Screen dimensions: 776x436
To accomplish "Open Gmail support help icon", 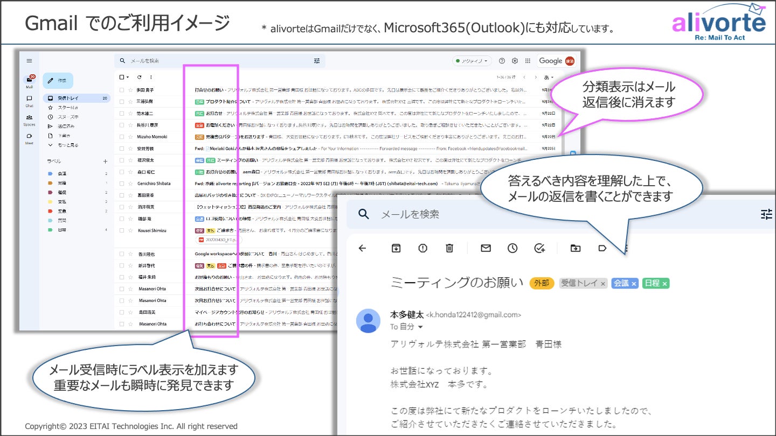I will point(502,61).
